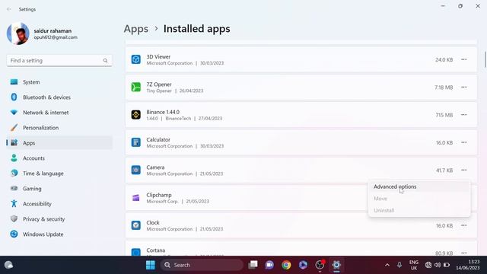Open the weather widget on the taskbar
The image size is (487, 274).
click(8, 265)
